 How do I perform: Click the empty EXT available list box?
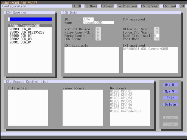(92, 60)
